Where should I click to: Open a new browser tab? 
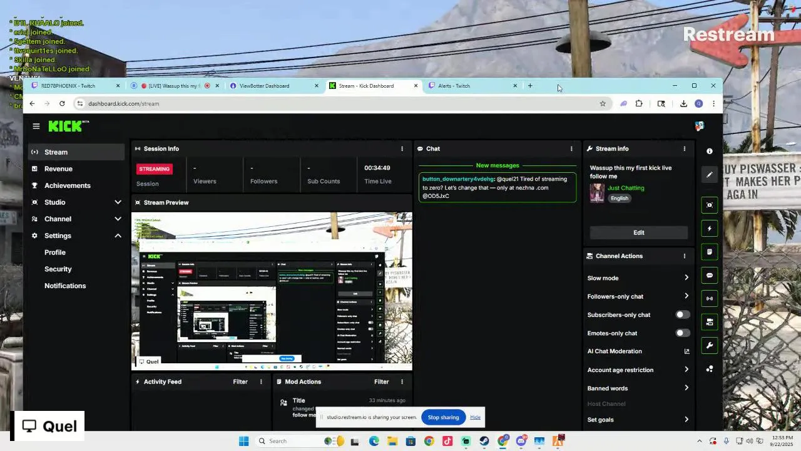click(x=530, y=86)
